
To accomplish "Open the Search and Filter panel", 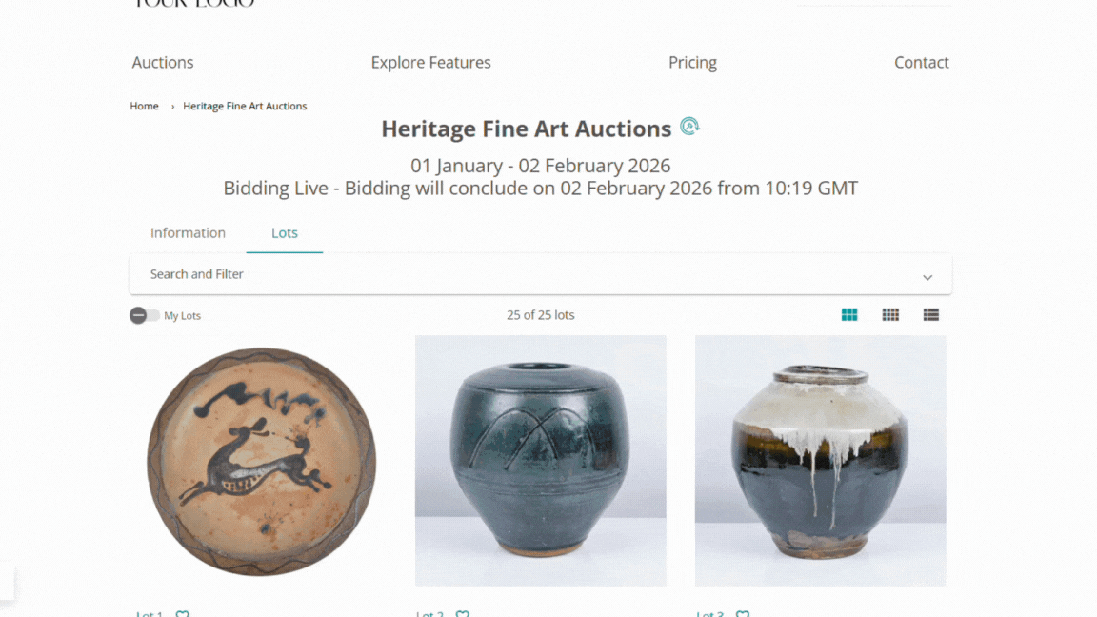I will (x=196, y=274).
